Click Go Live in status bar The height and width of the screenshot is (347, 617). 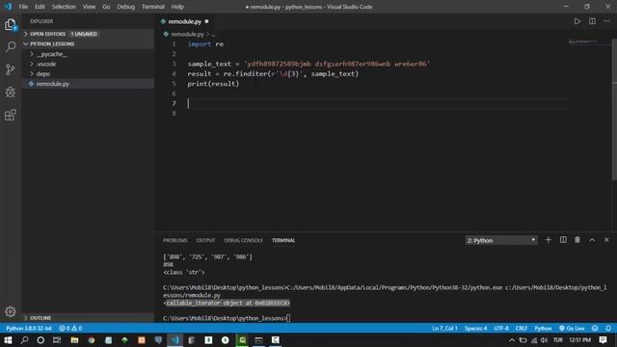(x=572, y=328)
